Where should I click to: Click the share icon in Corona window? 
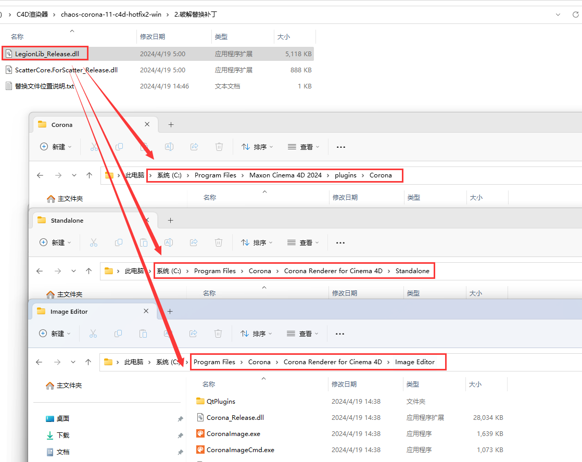[x=195, y=147]
